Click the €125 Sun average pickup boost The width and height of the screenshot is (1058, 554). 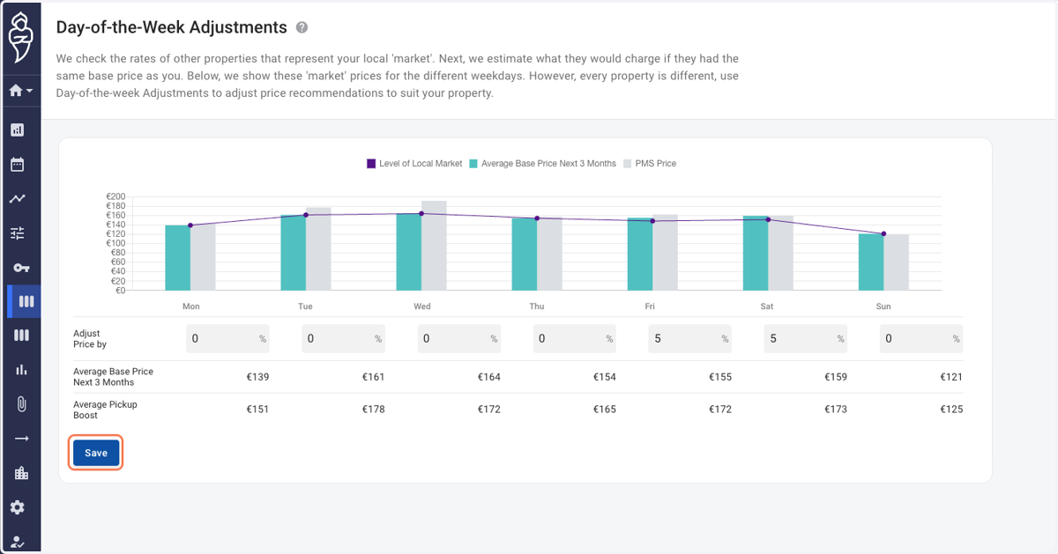[x=951, y=410]
